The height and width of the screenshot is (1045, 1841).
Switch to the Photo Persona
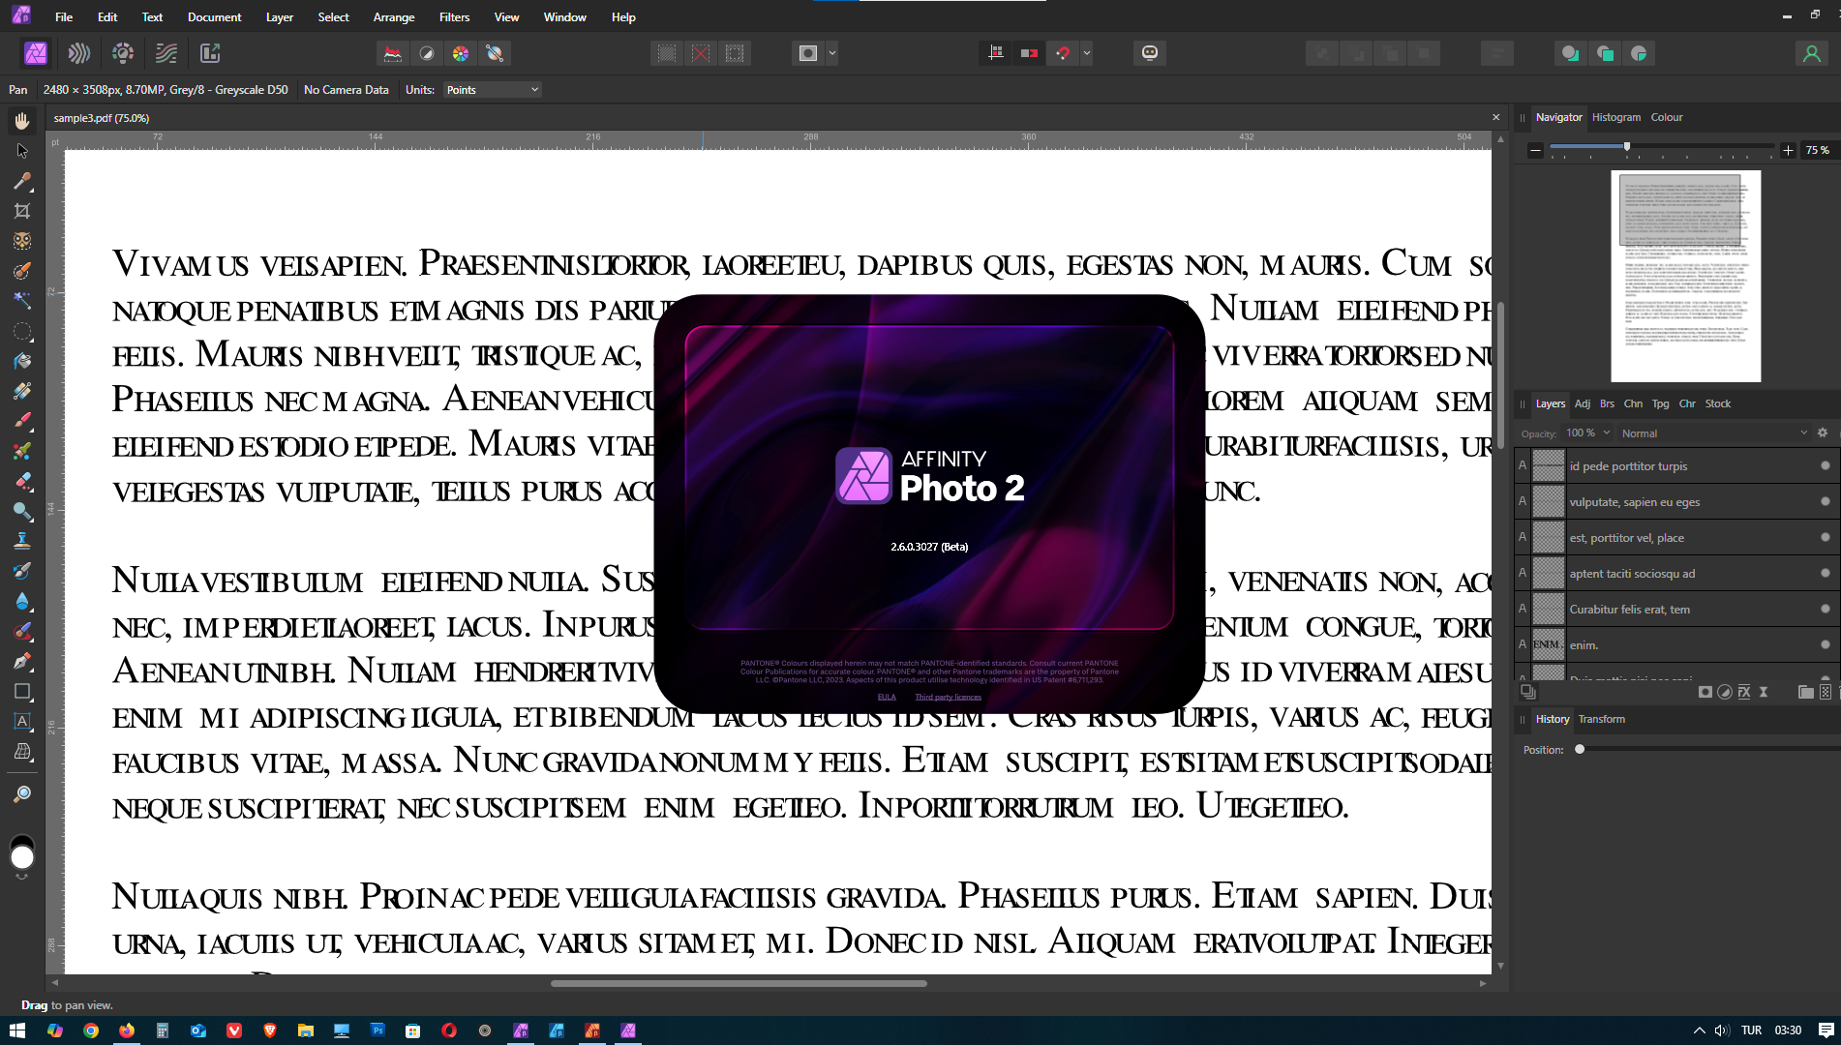coord(36,53)
